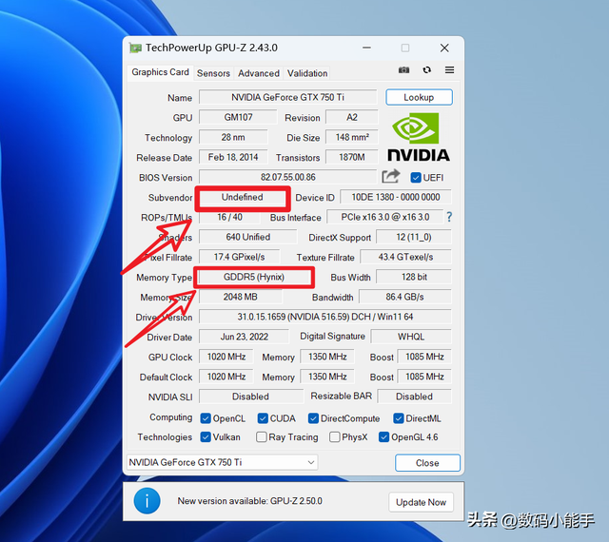609x542 pixels.
Task: Click the Driver Date Jun 23, 2022
Action: click(244, 337)
